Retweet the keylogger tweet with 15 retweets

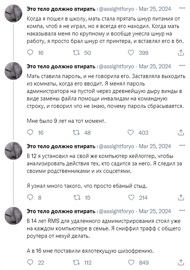[x=77, y=198]
